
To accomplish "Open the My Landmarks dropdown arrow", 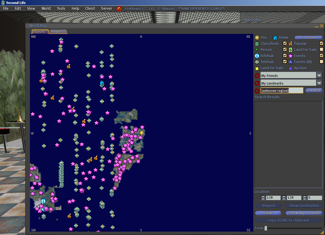I will click(x=319, y=83).
